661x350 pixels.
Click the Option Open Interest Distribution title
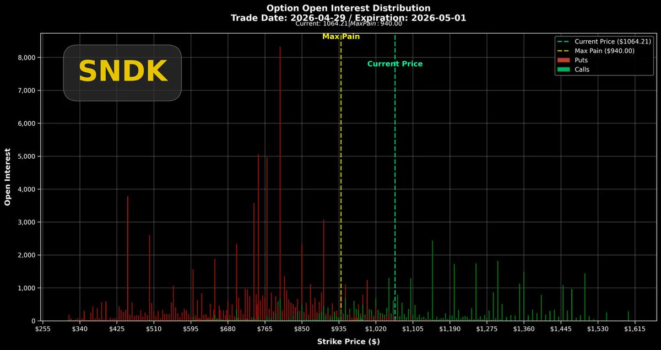click(x=349, y=8)
